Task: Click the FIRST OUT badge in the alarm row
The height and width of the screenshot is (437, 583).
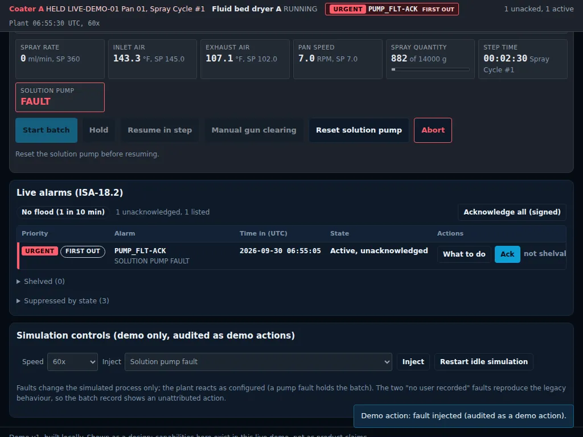Action: coord(83,251)
